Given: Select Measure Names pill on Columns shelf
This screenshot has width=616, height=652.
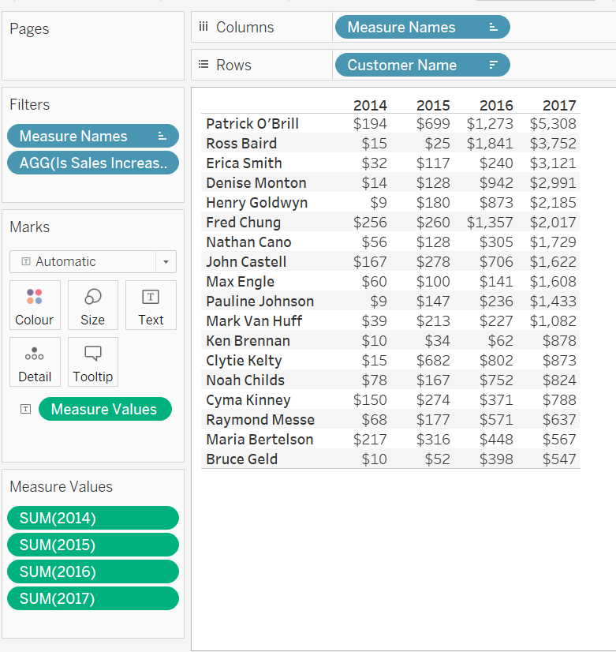Looking at the screenshot, I should pyautogui.click(x=423, y=27).
